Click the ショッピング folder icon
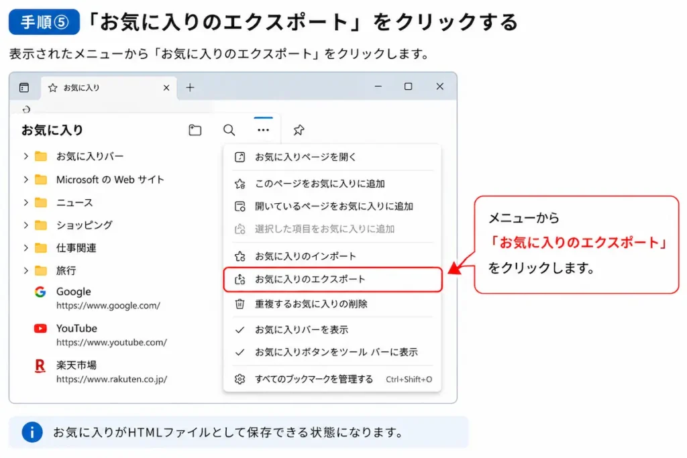Image resolution: width=687 pixels, height=458 pixels. pos(41,225)
